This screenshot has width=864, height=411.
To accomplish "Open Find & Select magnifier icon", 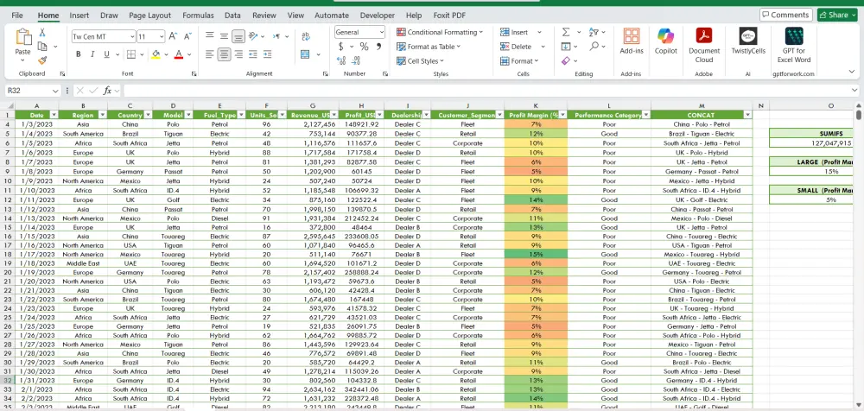I will click(x=594, y=47).
